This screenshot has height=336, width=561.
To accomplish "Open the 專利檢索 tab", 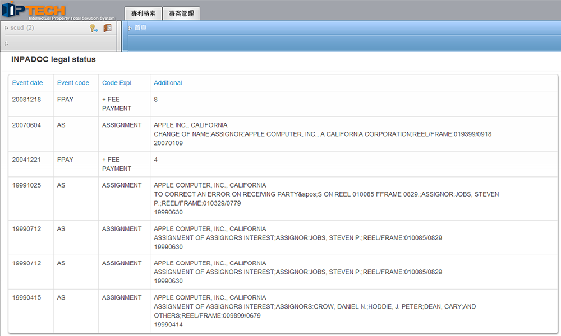I will (x=143, y=13).
